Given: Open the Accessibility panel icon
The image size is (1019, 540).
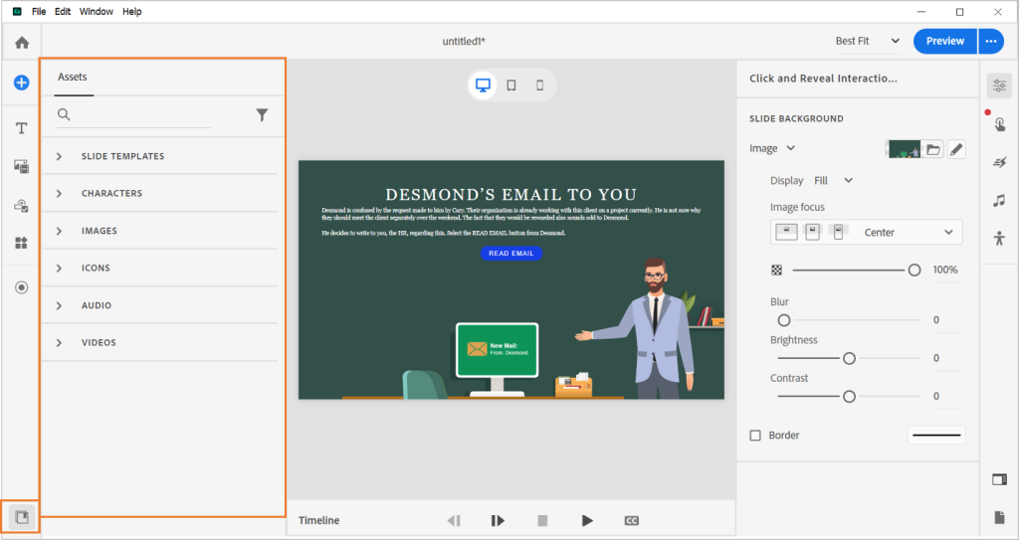Looking at the screenshot, I should pos(999,238).
